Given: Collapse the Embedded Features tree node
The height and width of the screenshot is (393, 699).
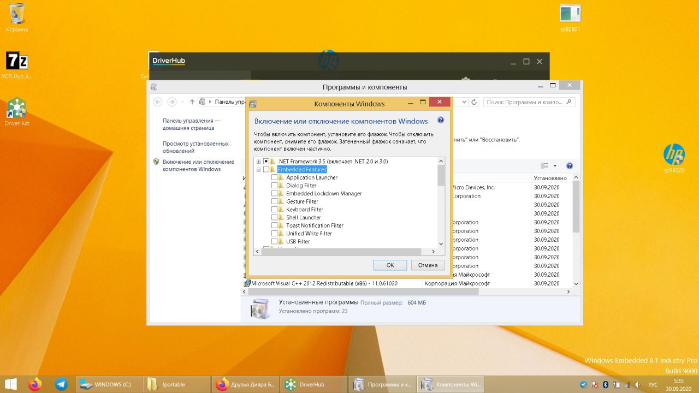Looking at the screenshot, I should [x=259, y=170].
